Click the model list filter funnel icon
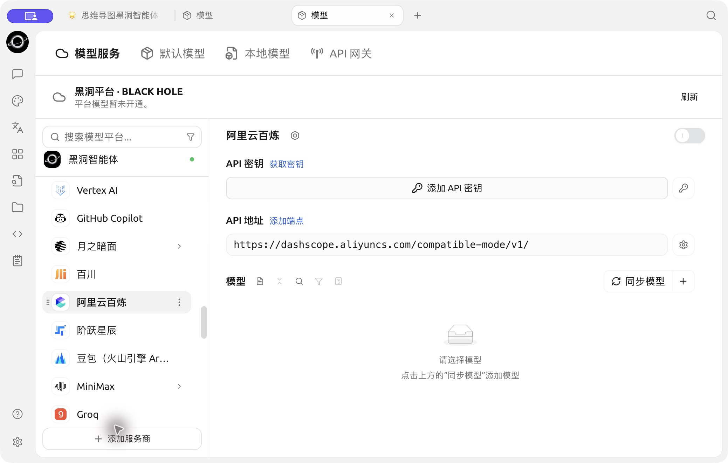The width and height of the screenshot is (728, 463). tap(319, 281)
